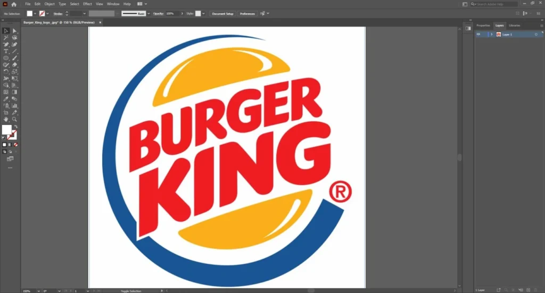Select the Artboard tool

point(6,113)
